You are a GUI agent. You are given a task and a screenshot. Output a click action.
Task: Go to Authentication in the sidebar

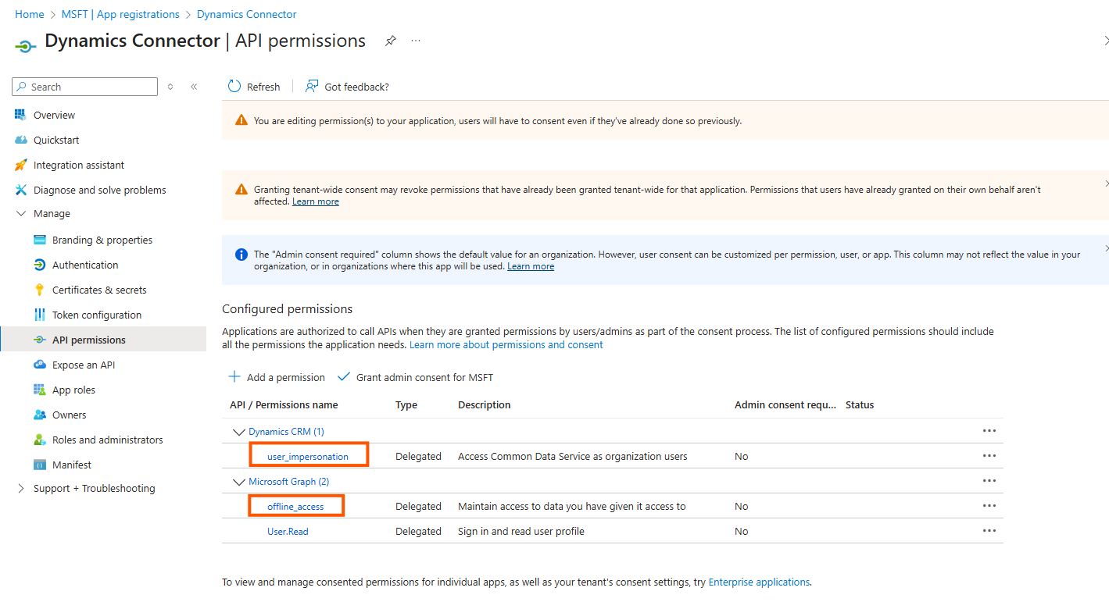(x=85, y=265)
